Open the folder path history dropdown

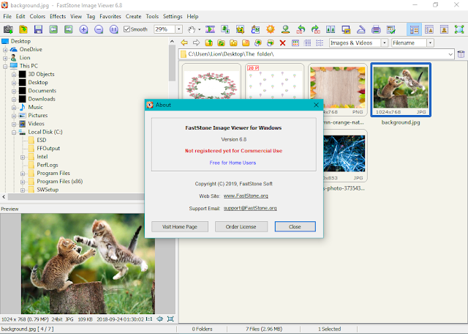[450, 54]
